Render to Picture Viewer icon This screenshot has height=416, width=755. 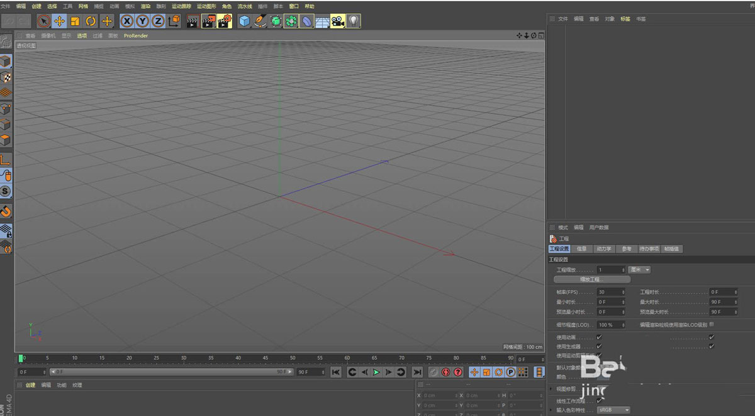point(208,21)
